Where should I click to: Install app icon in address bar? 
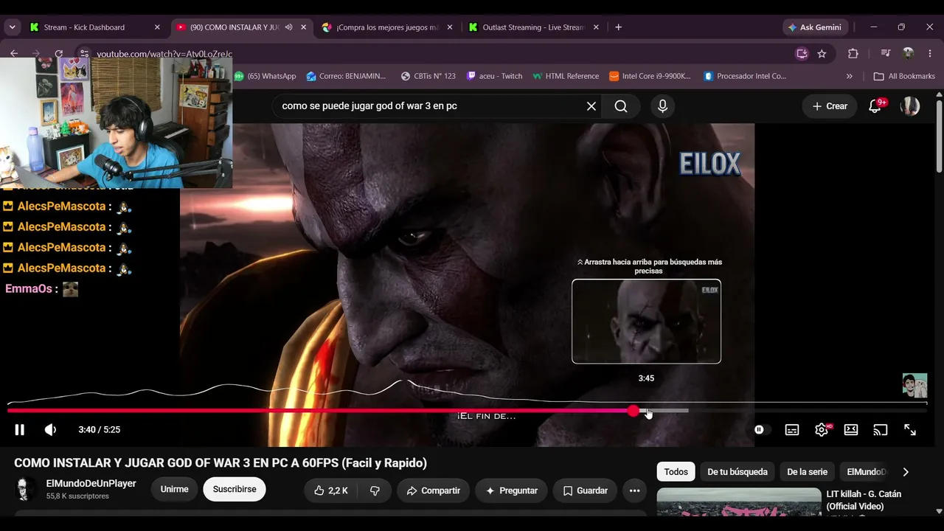[x=802, y=54]
